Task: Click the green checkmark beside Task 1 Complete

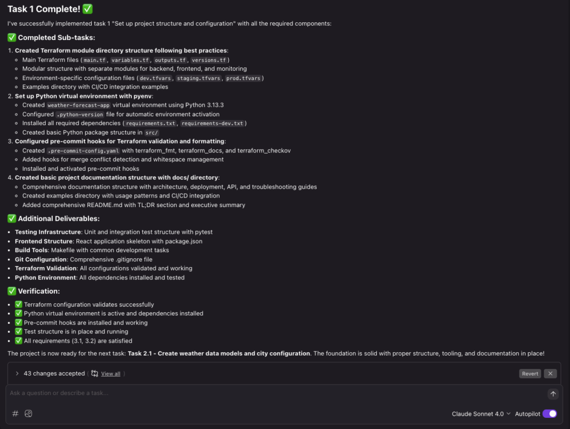Action: (87, 9)
